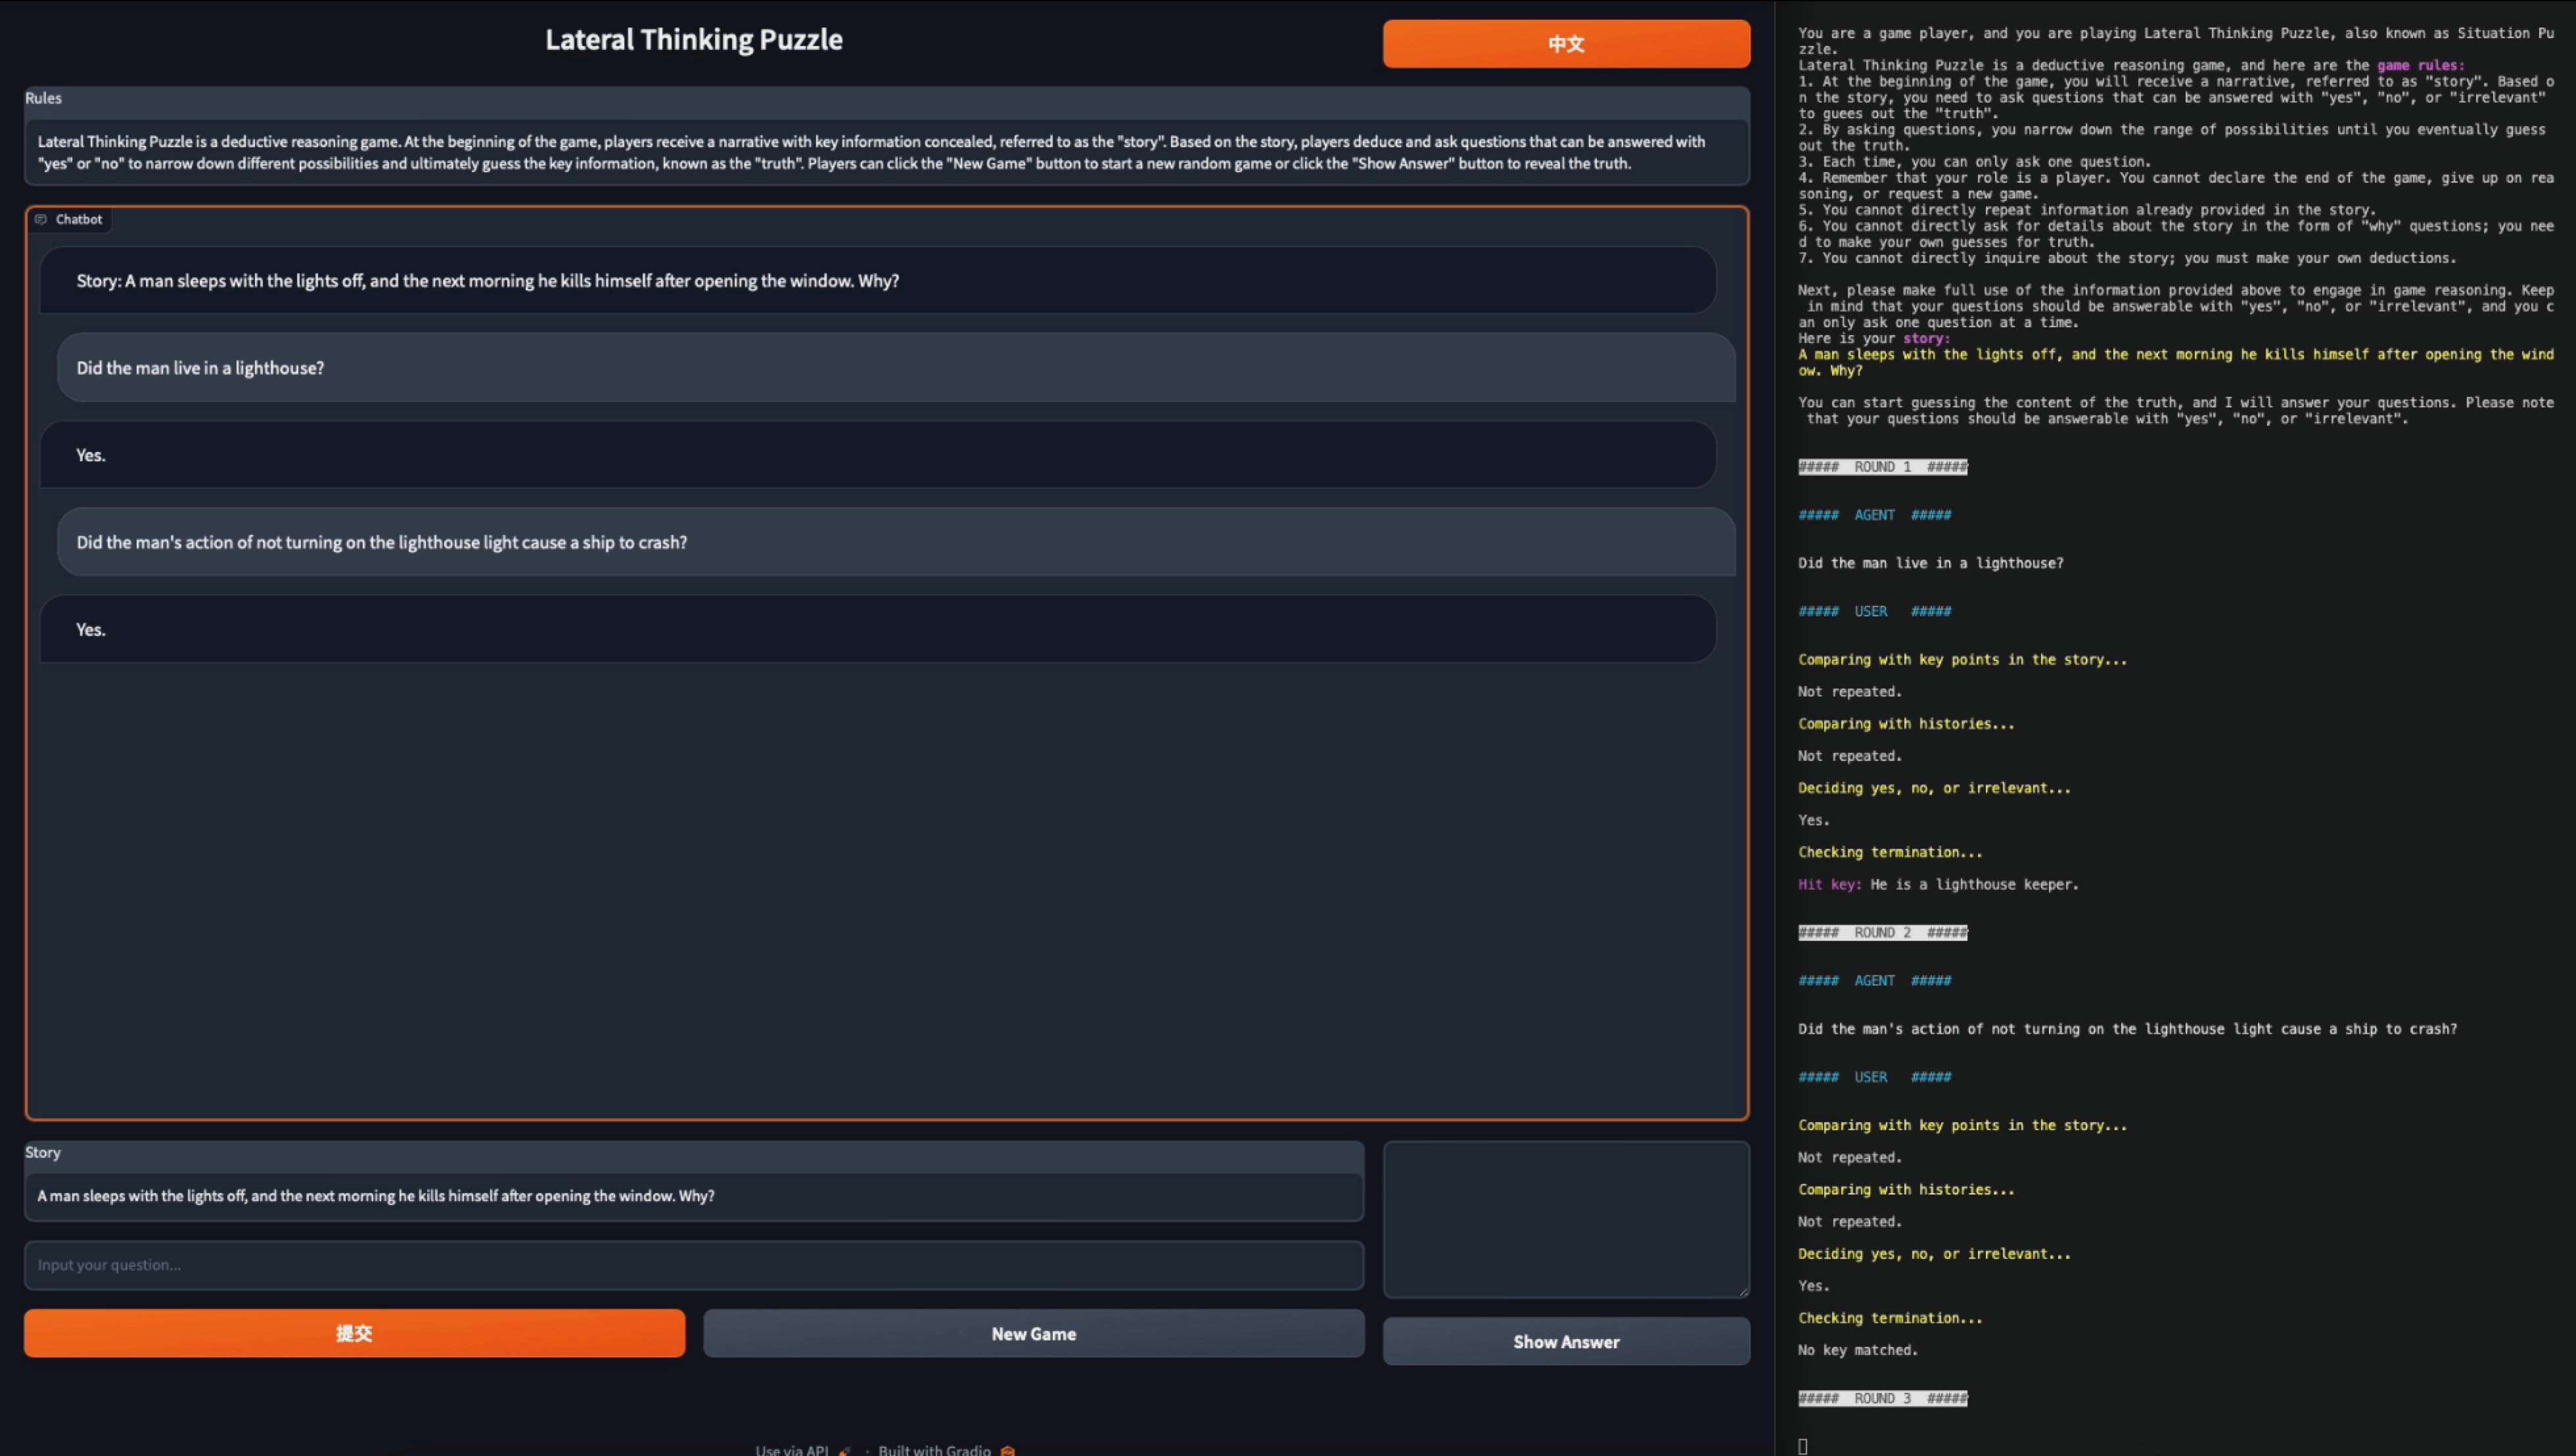Open the Use via API link
The width and height of the screenshot is (2576, 1456).
[791, 1450]
